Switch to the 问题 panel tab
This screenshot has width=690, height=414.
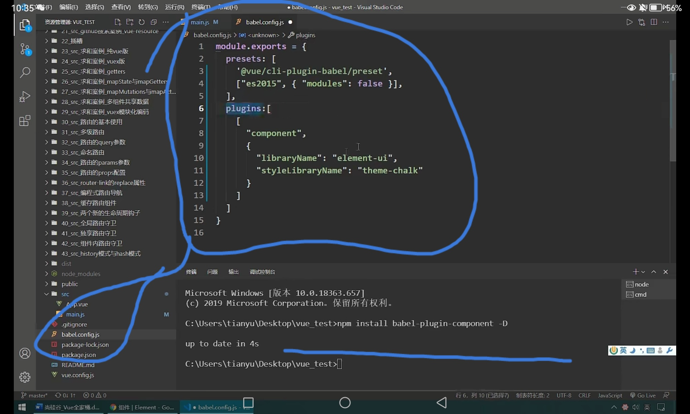(212, 272)
